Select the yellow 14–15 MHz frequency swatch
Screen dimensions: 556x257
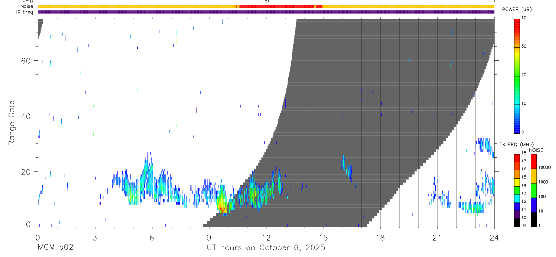point(517,181)
